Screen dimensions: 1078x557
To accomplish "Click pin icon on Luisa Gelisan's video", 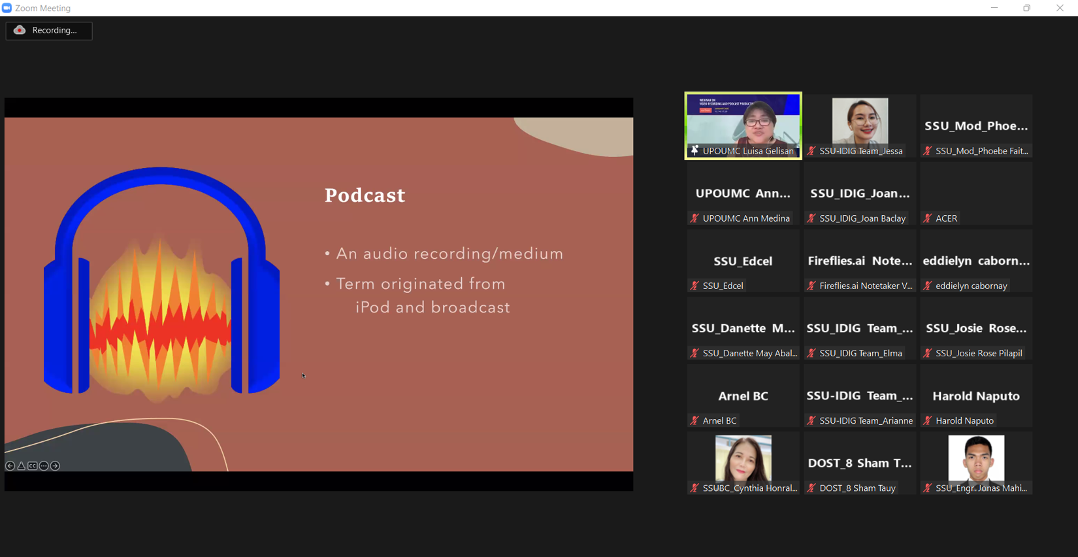I will point(694,151).
